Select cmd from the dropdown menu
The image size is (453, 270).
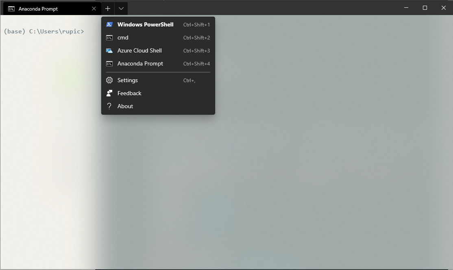(158, 37)
